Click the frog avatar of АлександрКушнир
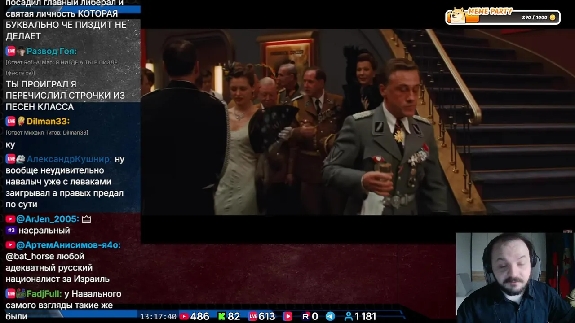Image resolution: width=575 pixels, height=323 pixels. coord(21,159)
